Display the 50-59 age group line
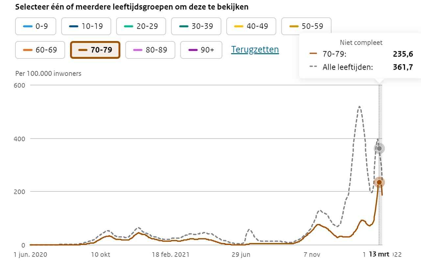This screenshot has width=421, height=266. (306, 26)
